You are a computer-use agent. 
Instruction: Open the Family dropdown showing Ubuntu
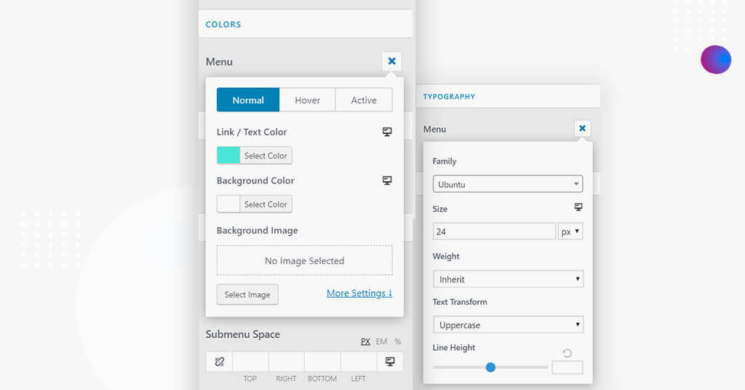507,184
